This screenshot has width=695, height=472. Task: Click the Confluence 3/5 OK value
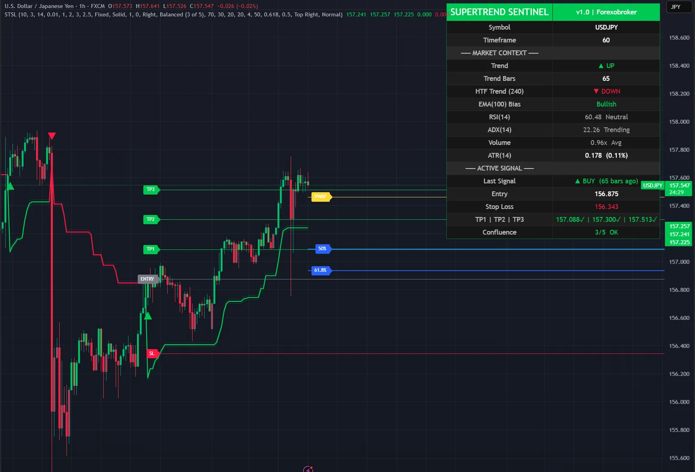point(606,232)
